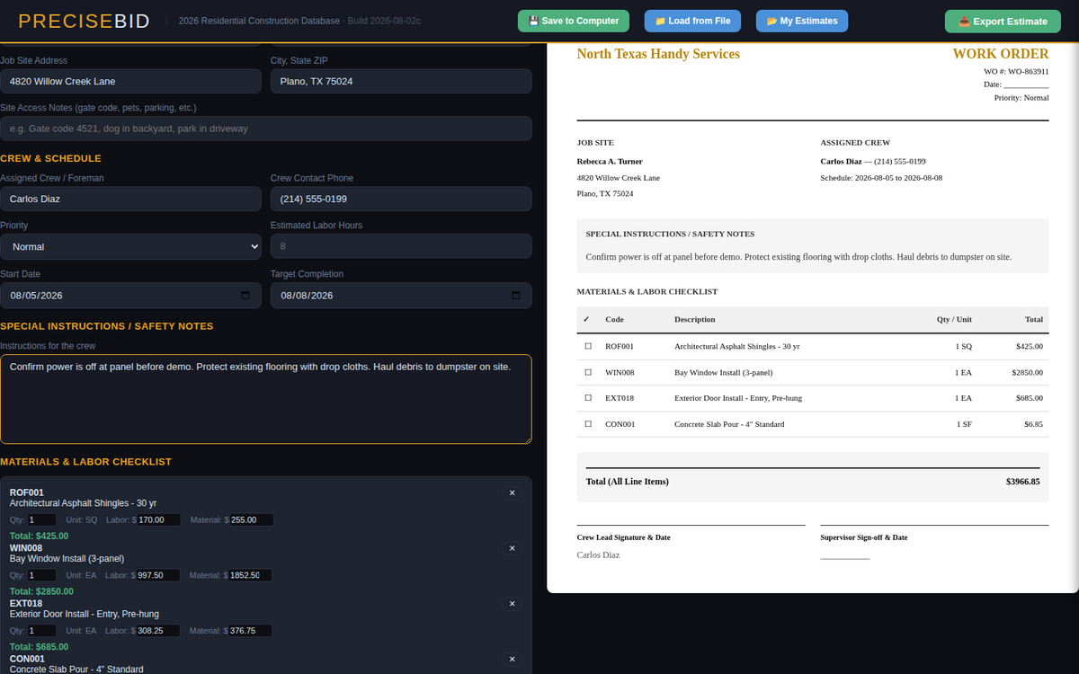
Task: Click Export Estimate button
Action: (1003, 22)
